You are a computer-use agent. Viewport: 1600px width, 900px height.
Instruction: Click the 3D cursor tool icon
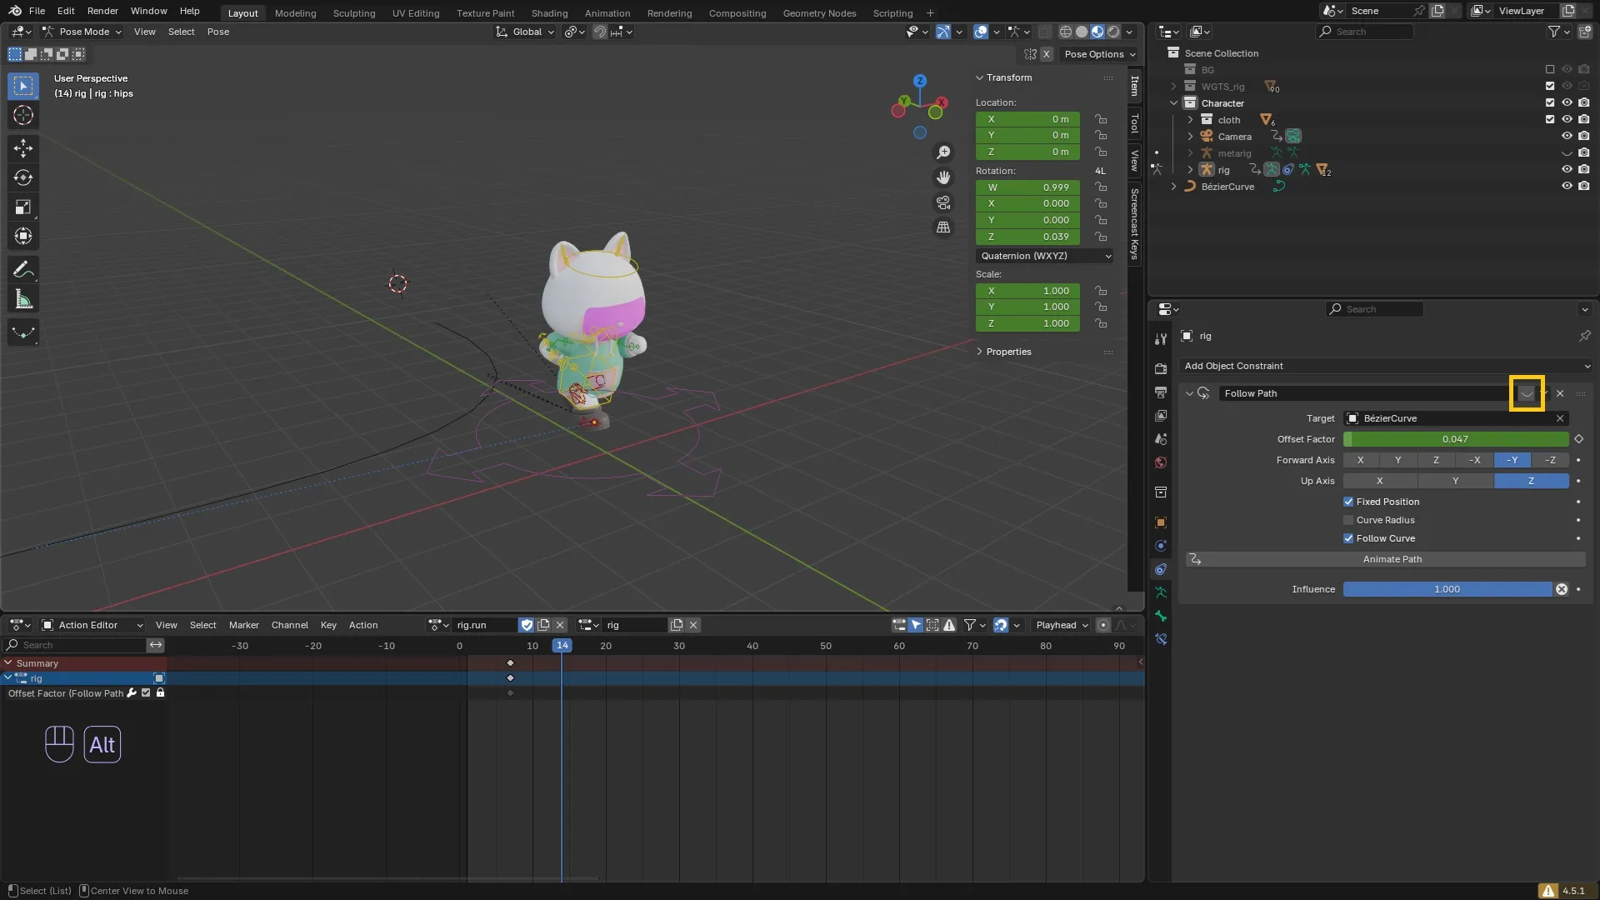pyautogui.click(x=23, y=115)
